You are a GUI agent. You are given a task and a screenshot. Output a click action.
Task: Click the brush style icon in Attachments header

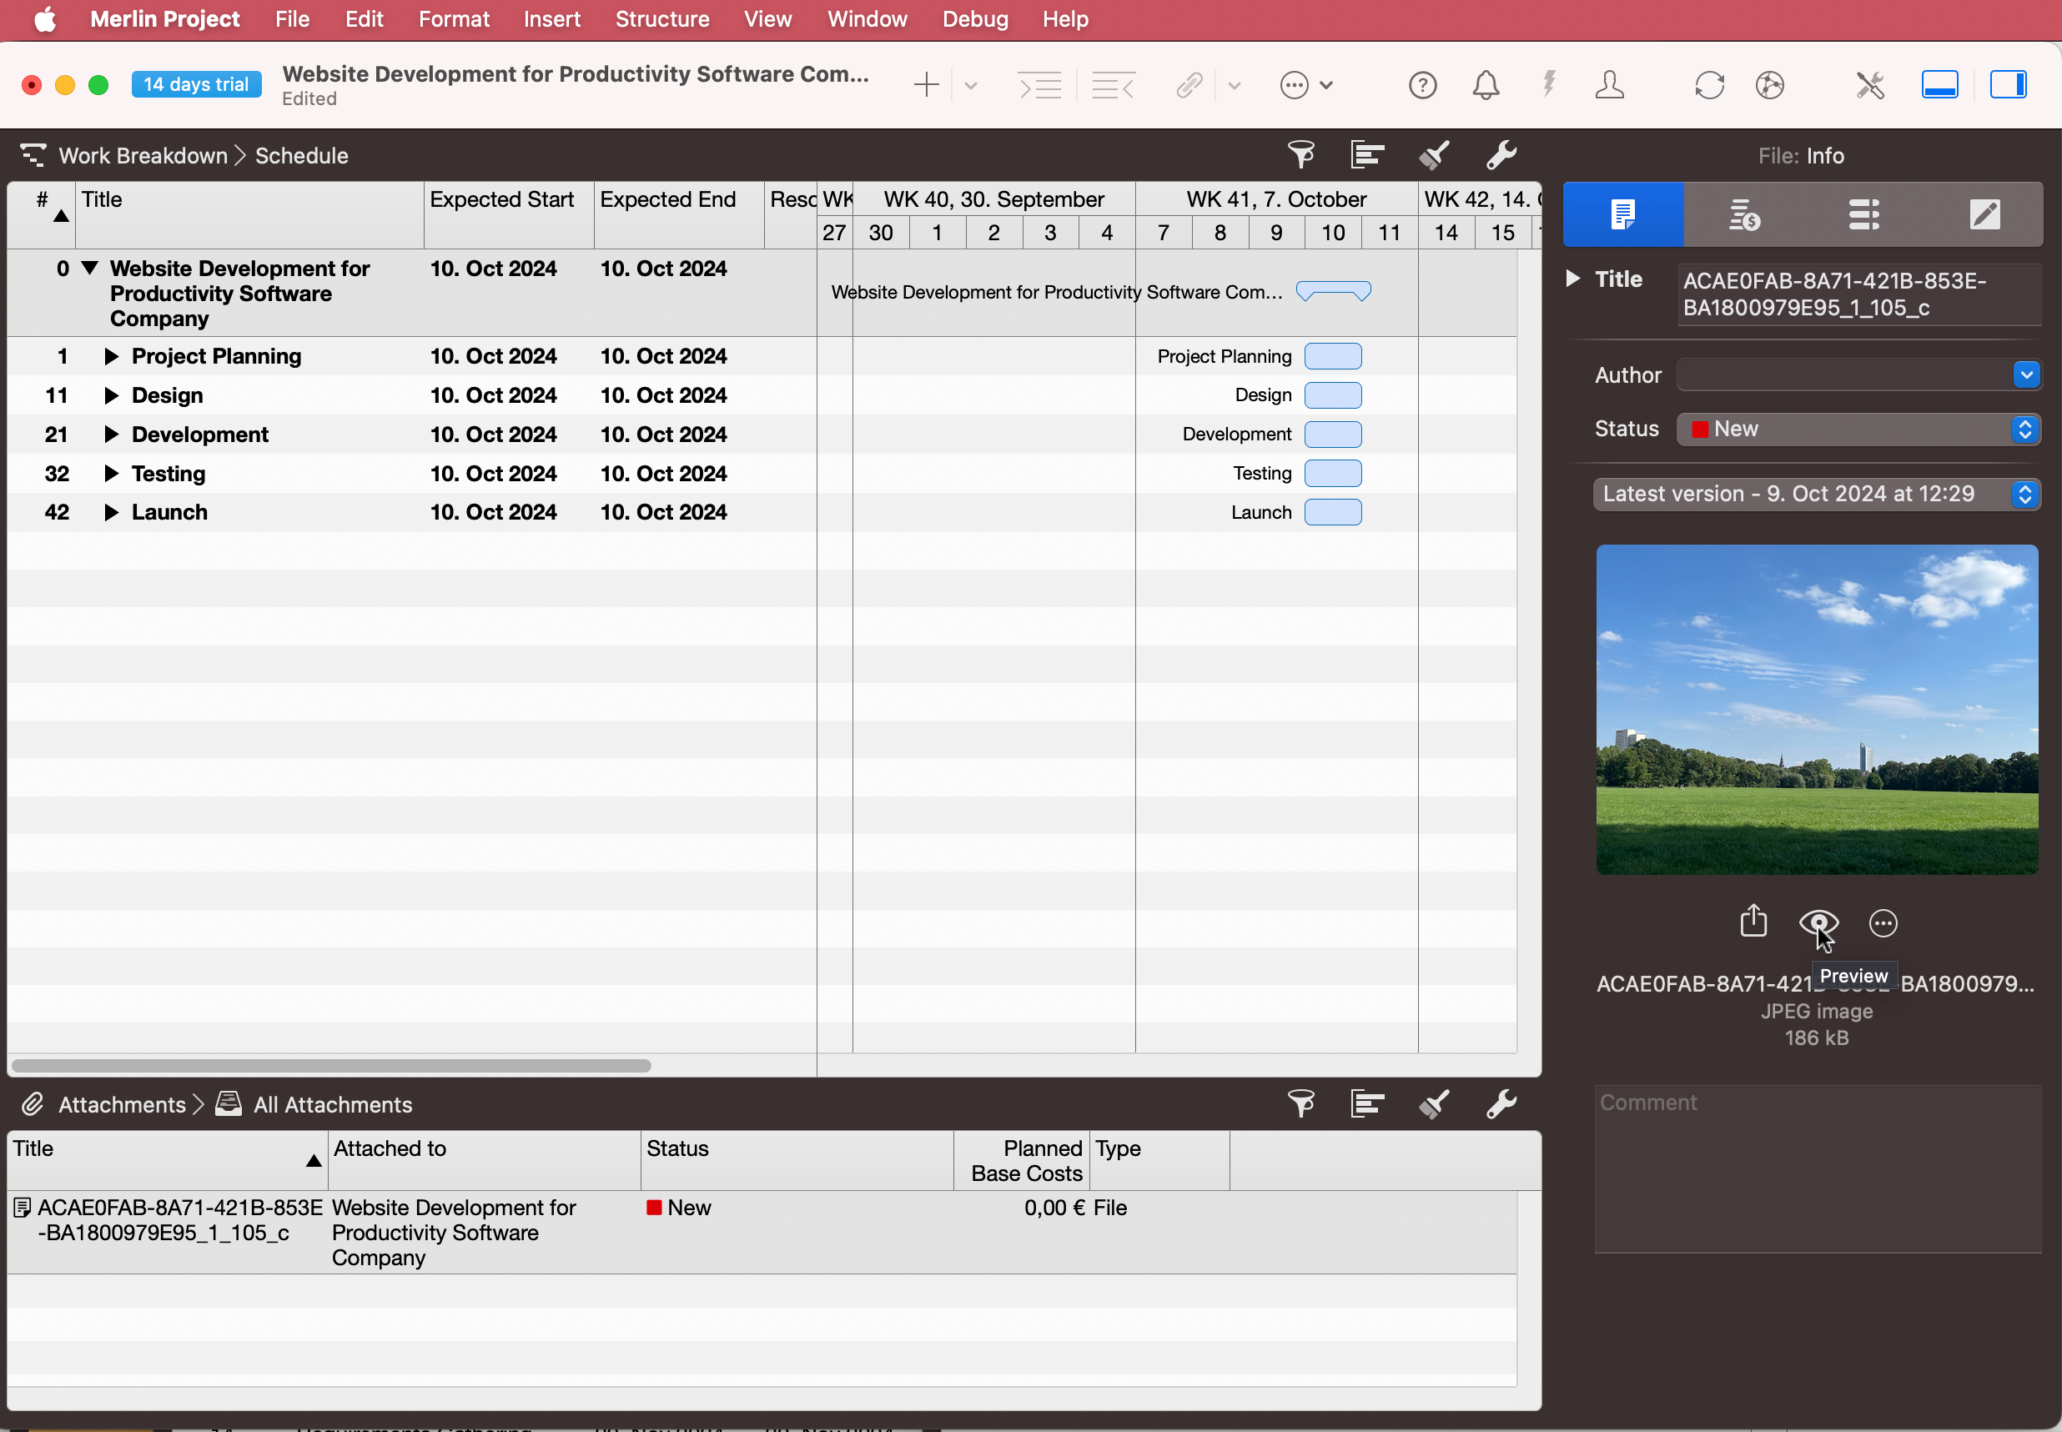pos(1434,1103)
